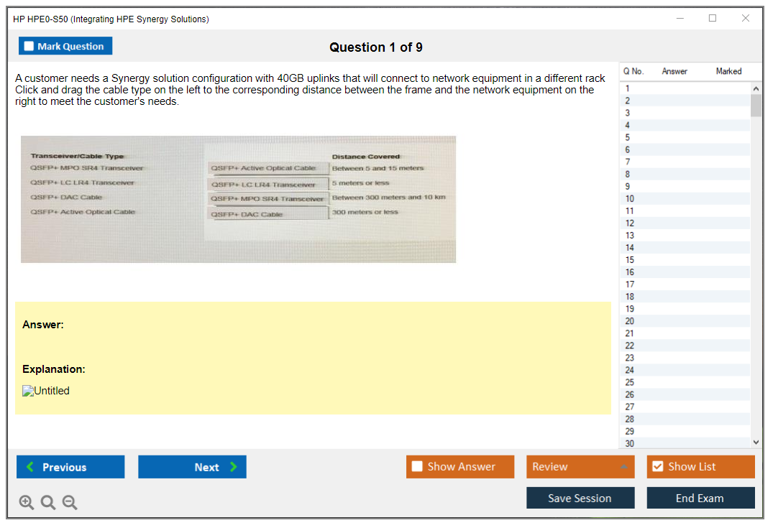The height and width of the screenshot is (528, 773).
Task: Click the reset zoom magnifier icon
Action: 48,503
